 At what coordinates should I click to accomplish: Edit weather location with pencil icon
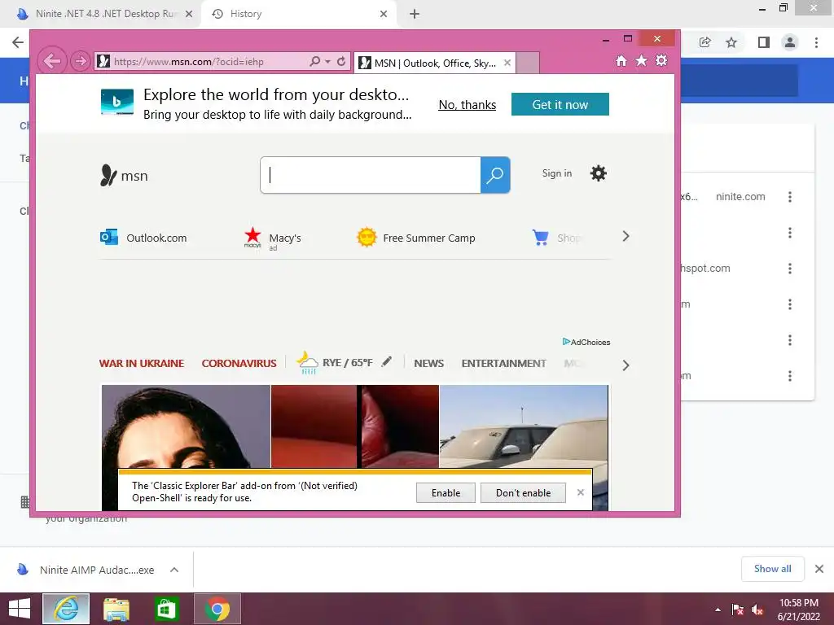[x=387, y=361]
